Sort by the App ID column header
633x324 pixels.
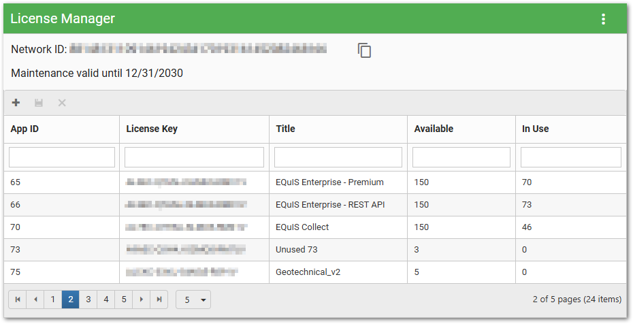25,129
